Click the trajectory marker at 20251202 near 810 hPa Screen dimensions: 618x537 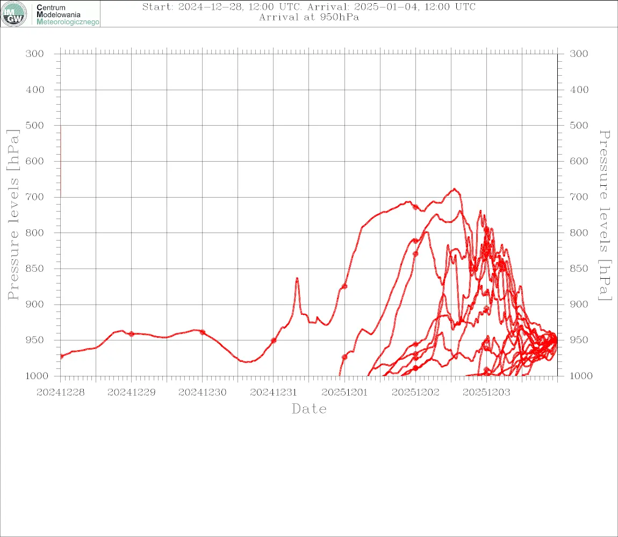(x=415, y=241)
